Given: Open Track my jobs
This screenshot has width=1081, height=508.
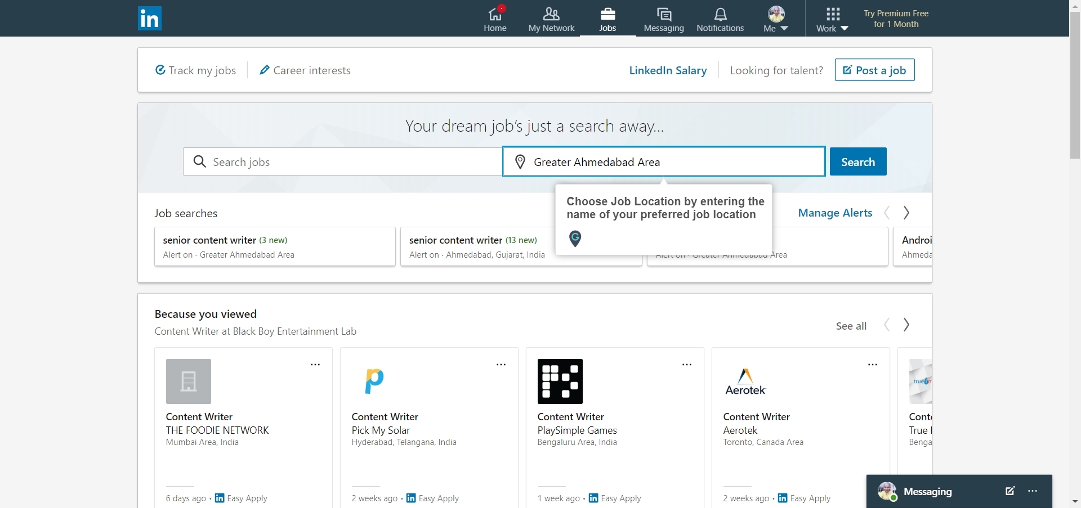Looking at the screenshot, I should click(x=195, y=70).
